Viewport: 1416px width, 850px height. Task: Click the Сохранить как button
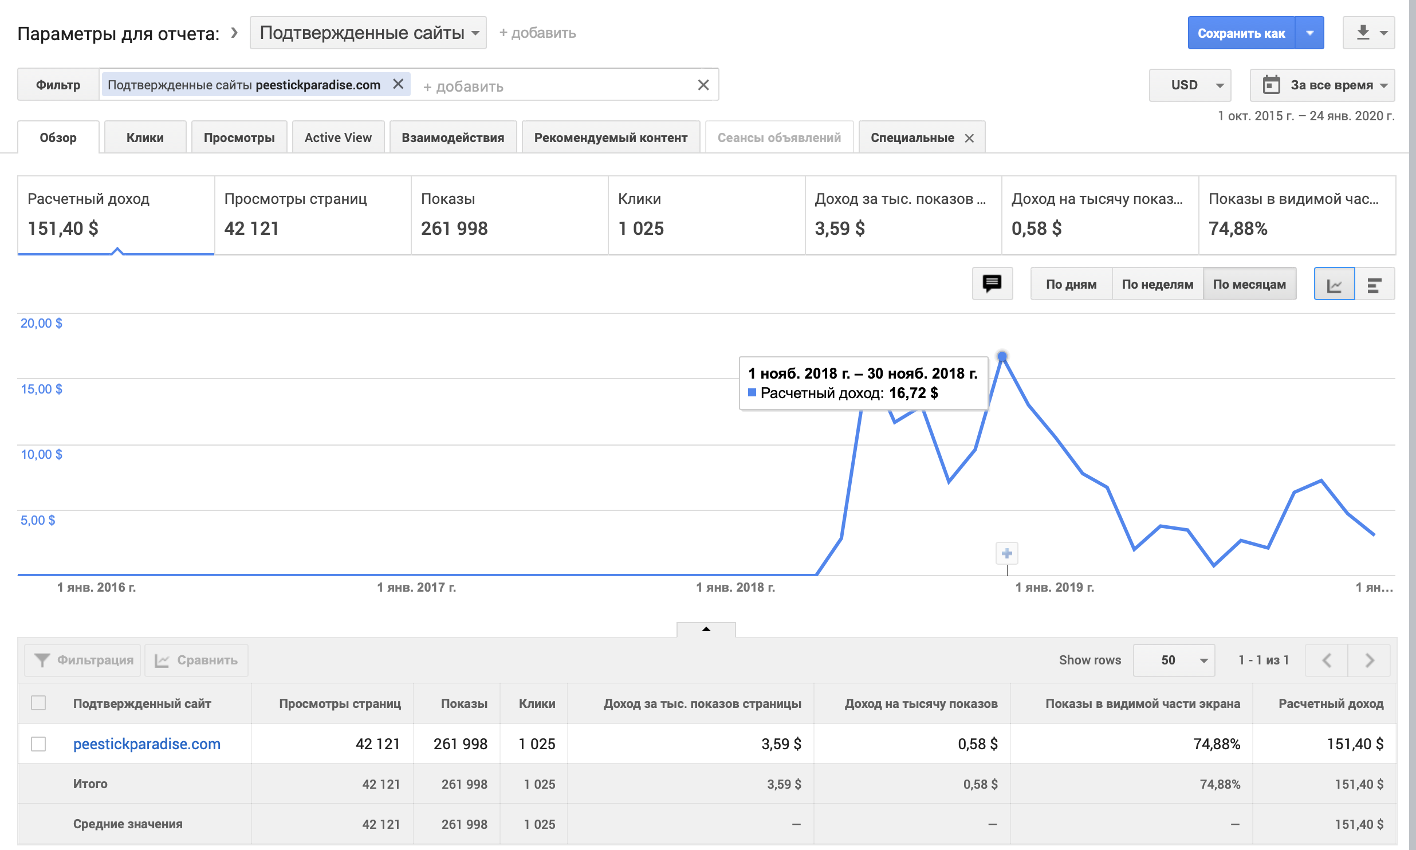coord(1241,33)
